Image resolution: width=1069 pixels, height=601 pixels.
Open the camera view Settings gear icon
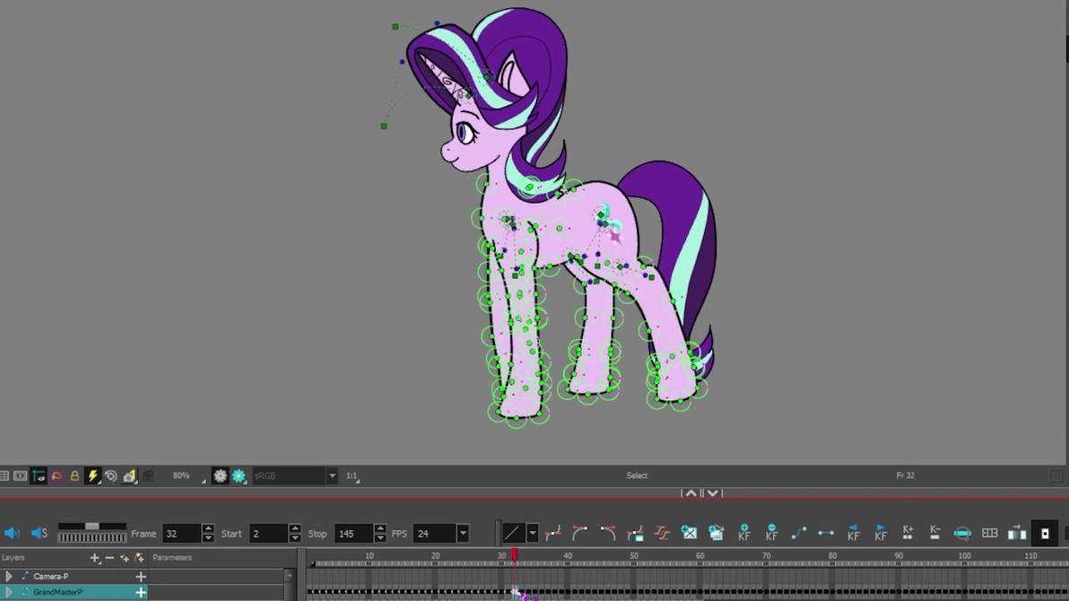pos(222,476)
